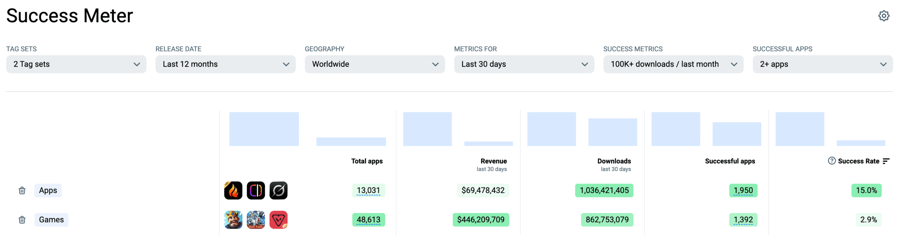Open the settings gear icon

point(883,16)
